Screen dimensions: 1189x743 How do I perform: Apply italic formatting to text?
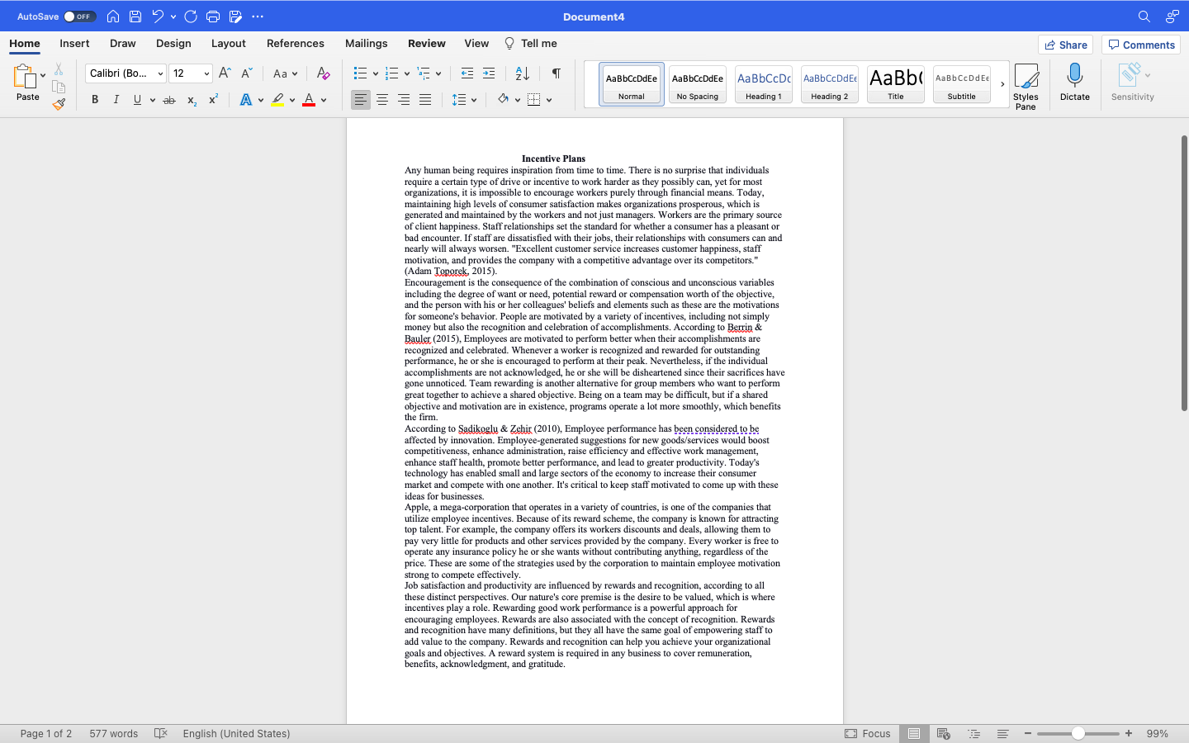pyautogui.click(x=116, y=99)
